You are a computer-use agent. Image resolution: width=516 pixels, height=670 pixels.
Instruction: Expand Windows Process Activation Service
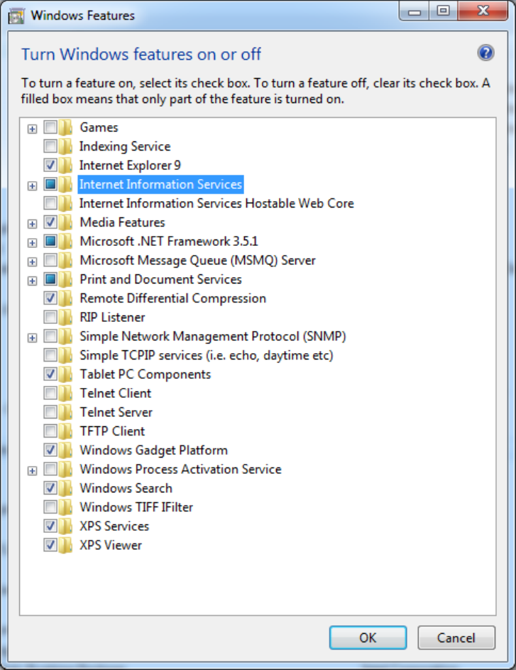(x=32, y=470)
